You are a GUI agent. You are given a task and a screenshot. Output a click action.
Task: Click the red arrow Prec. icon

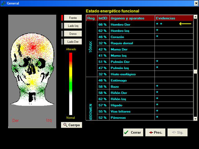[x=150, y=133]
